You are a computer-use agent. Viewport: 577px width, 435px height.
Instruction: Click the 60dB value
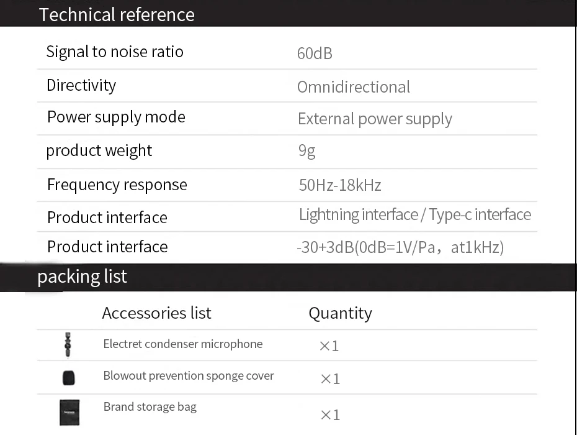315,53
